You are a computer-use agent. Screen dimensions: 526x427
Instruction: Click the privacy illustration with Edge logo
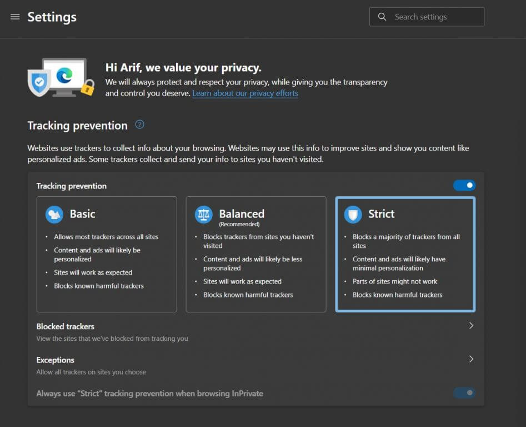pyautogui.click(x=61, y=77)
